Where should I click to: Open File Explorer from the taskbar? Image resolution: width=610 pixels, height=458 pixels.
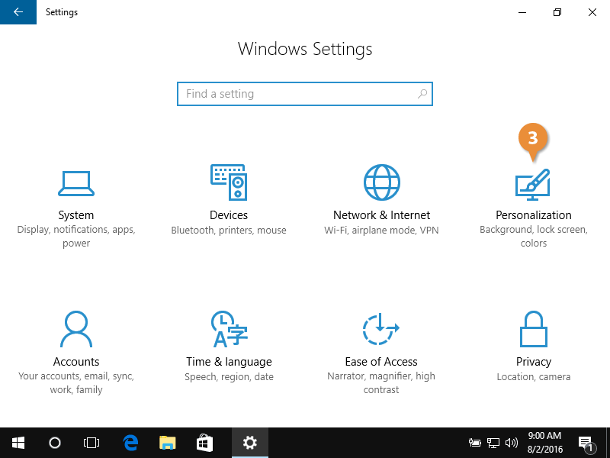168,443
